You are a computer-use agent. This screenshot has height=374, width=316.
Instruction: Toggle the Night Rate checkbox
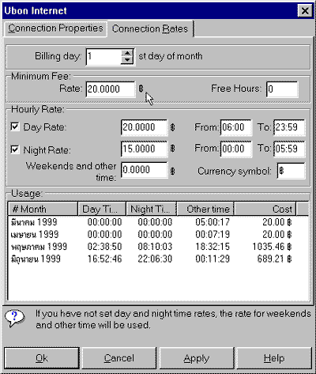[x=15, y=149]
